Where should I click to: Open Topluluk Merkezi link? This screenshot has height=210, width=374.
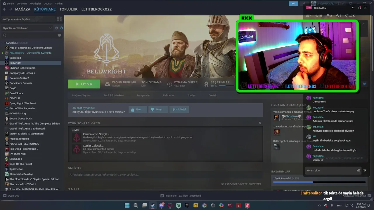coord(114,95)
